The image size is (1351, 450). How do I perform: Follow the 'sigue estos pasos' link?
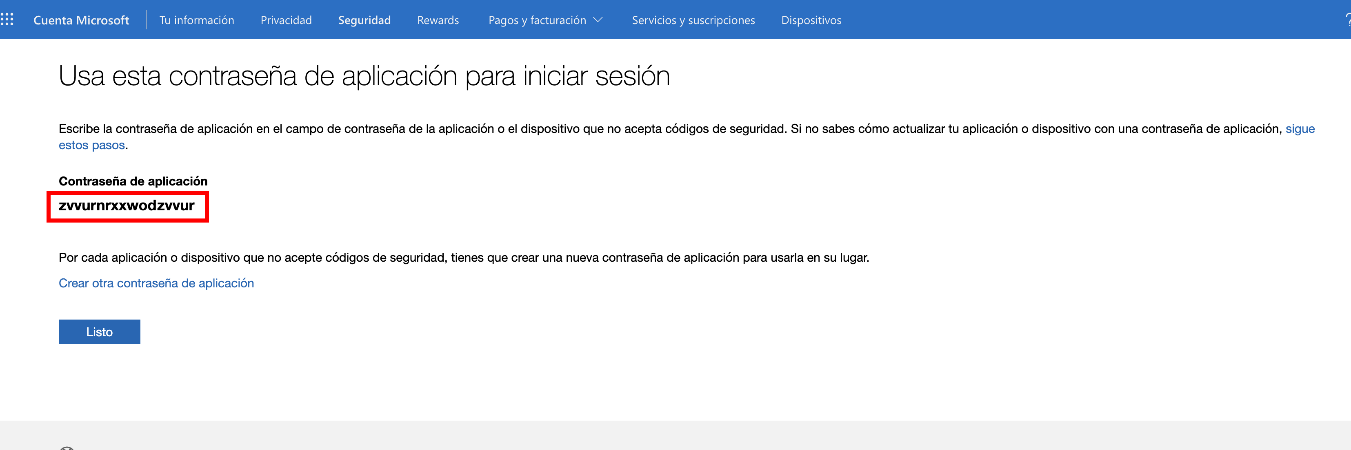[1300, 129]
